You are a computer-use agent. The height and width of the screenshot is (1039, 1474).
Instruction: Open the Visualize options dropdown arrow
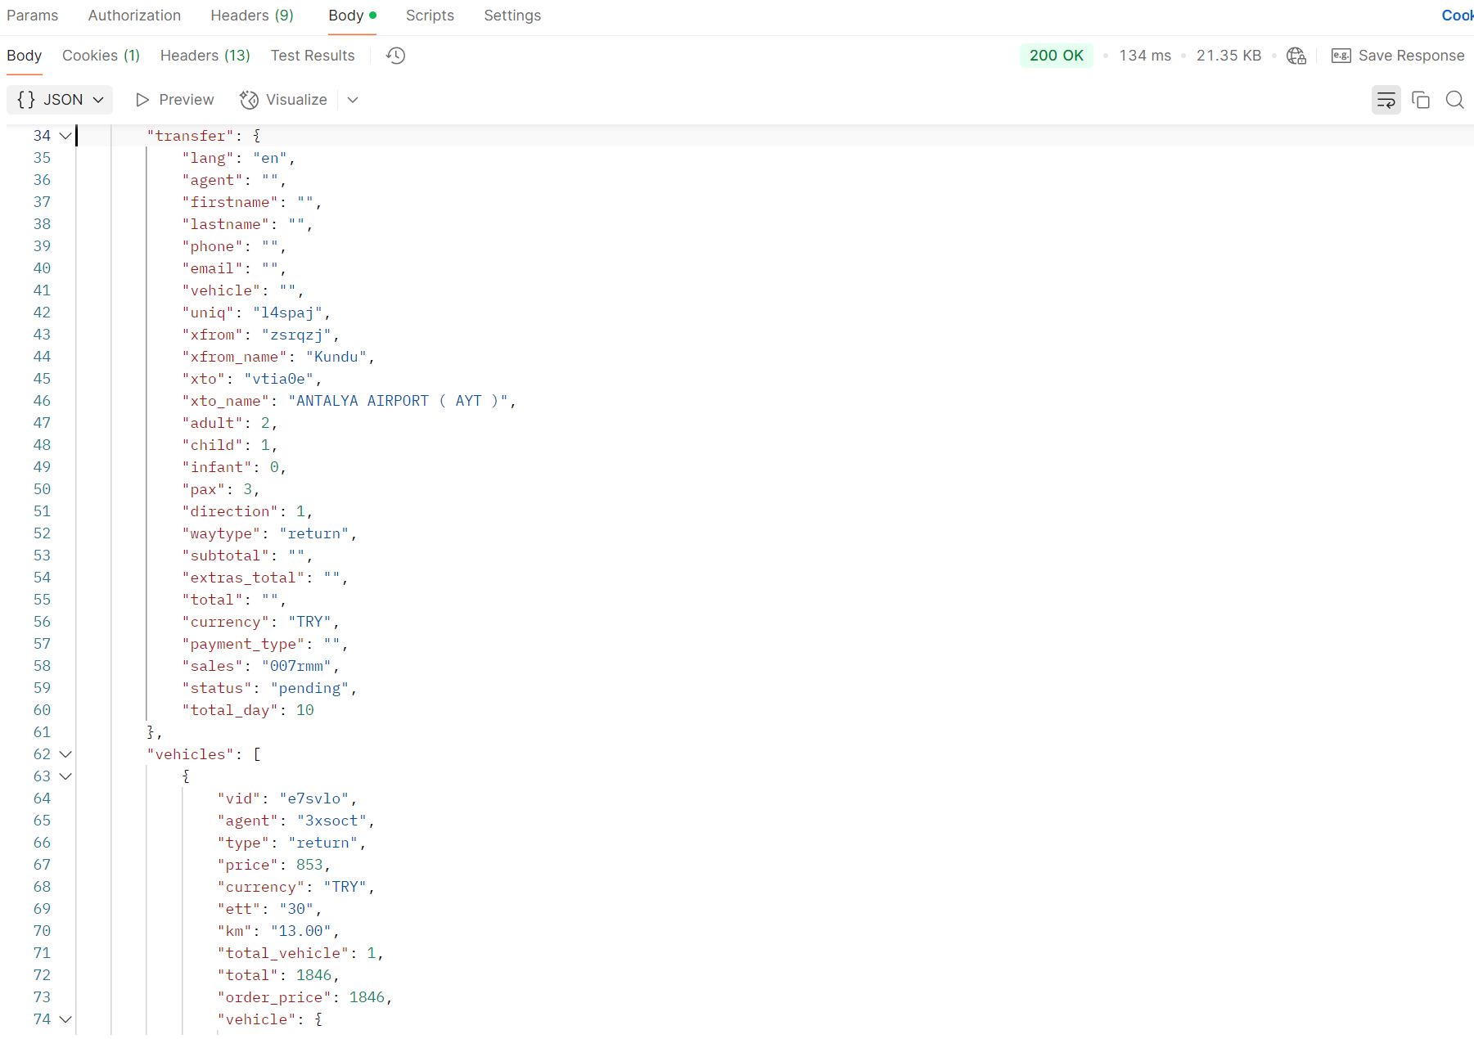tap(353, 100)
